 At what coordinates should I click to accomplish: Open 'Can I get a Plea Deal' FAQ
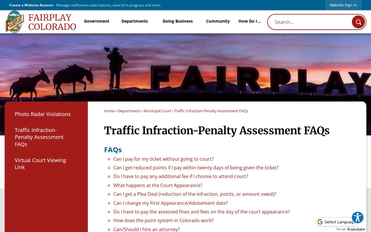[195, 194]
